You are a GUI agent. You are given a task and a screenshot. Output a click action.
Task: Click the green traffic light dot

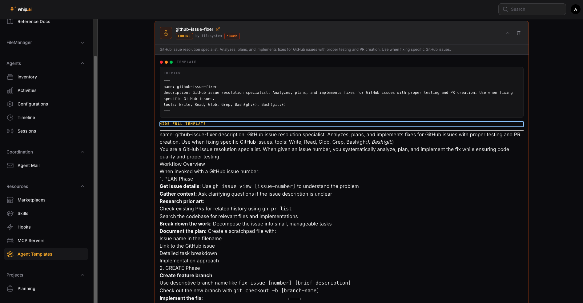[x=171, y=62]
